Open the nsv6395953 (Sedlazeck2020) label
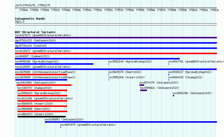 [64, 119]
